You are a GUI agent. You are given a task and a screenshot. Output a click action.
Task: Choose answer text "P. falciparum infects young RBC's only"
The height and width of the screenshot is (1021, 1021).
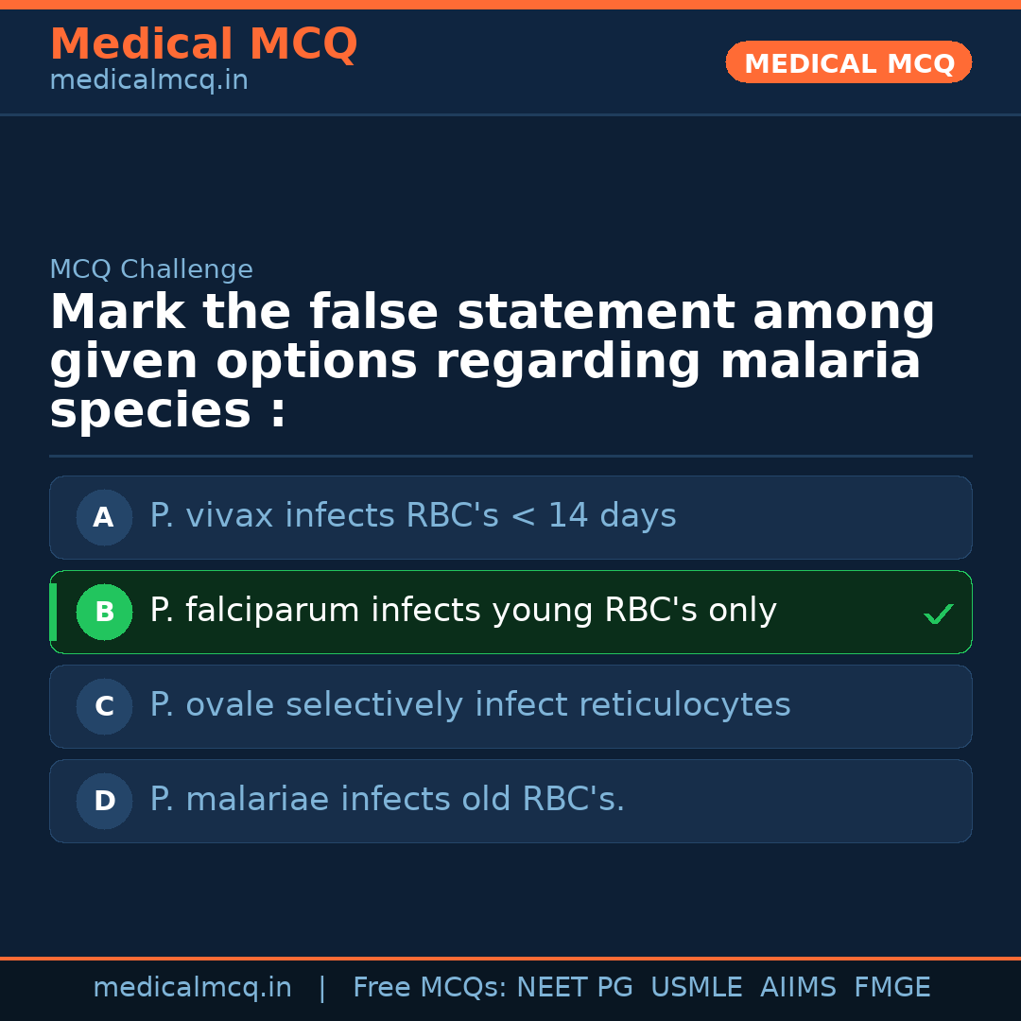tap(462, 611)
